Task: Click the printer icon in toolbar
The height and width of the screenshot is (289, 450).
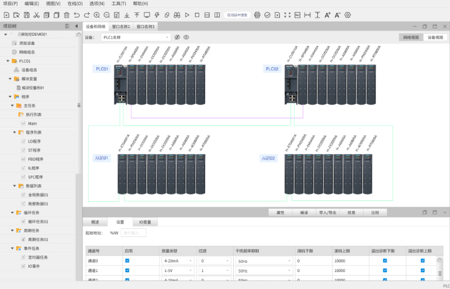Action: tap(257, 15)
